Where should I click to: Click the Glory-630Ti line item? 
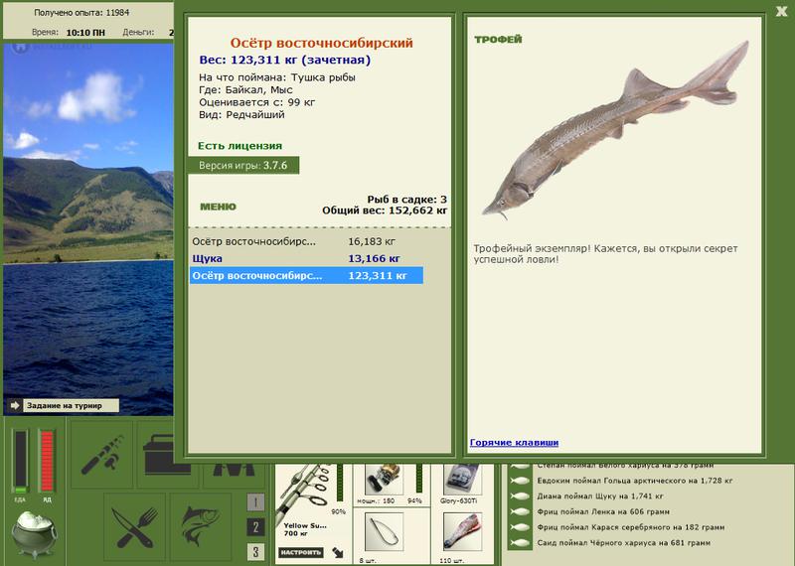[x=462, y=480]
